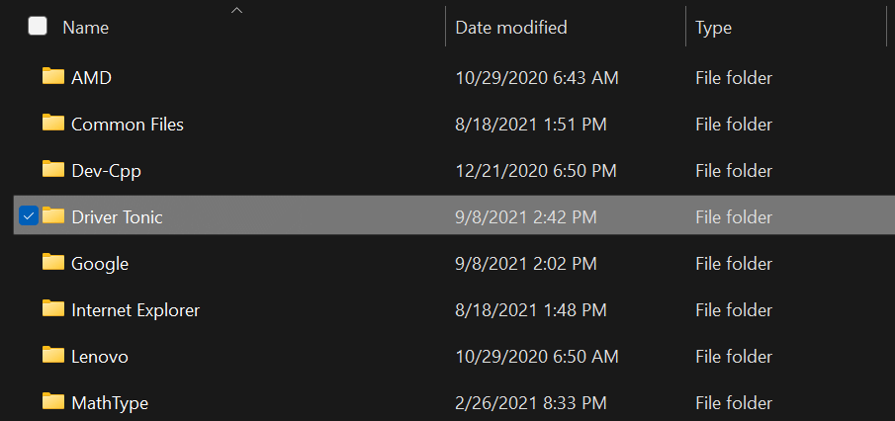Viewport: 895px width, 421px height.
Task: Select the Lenovo folder icon
Action: 53,355
